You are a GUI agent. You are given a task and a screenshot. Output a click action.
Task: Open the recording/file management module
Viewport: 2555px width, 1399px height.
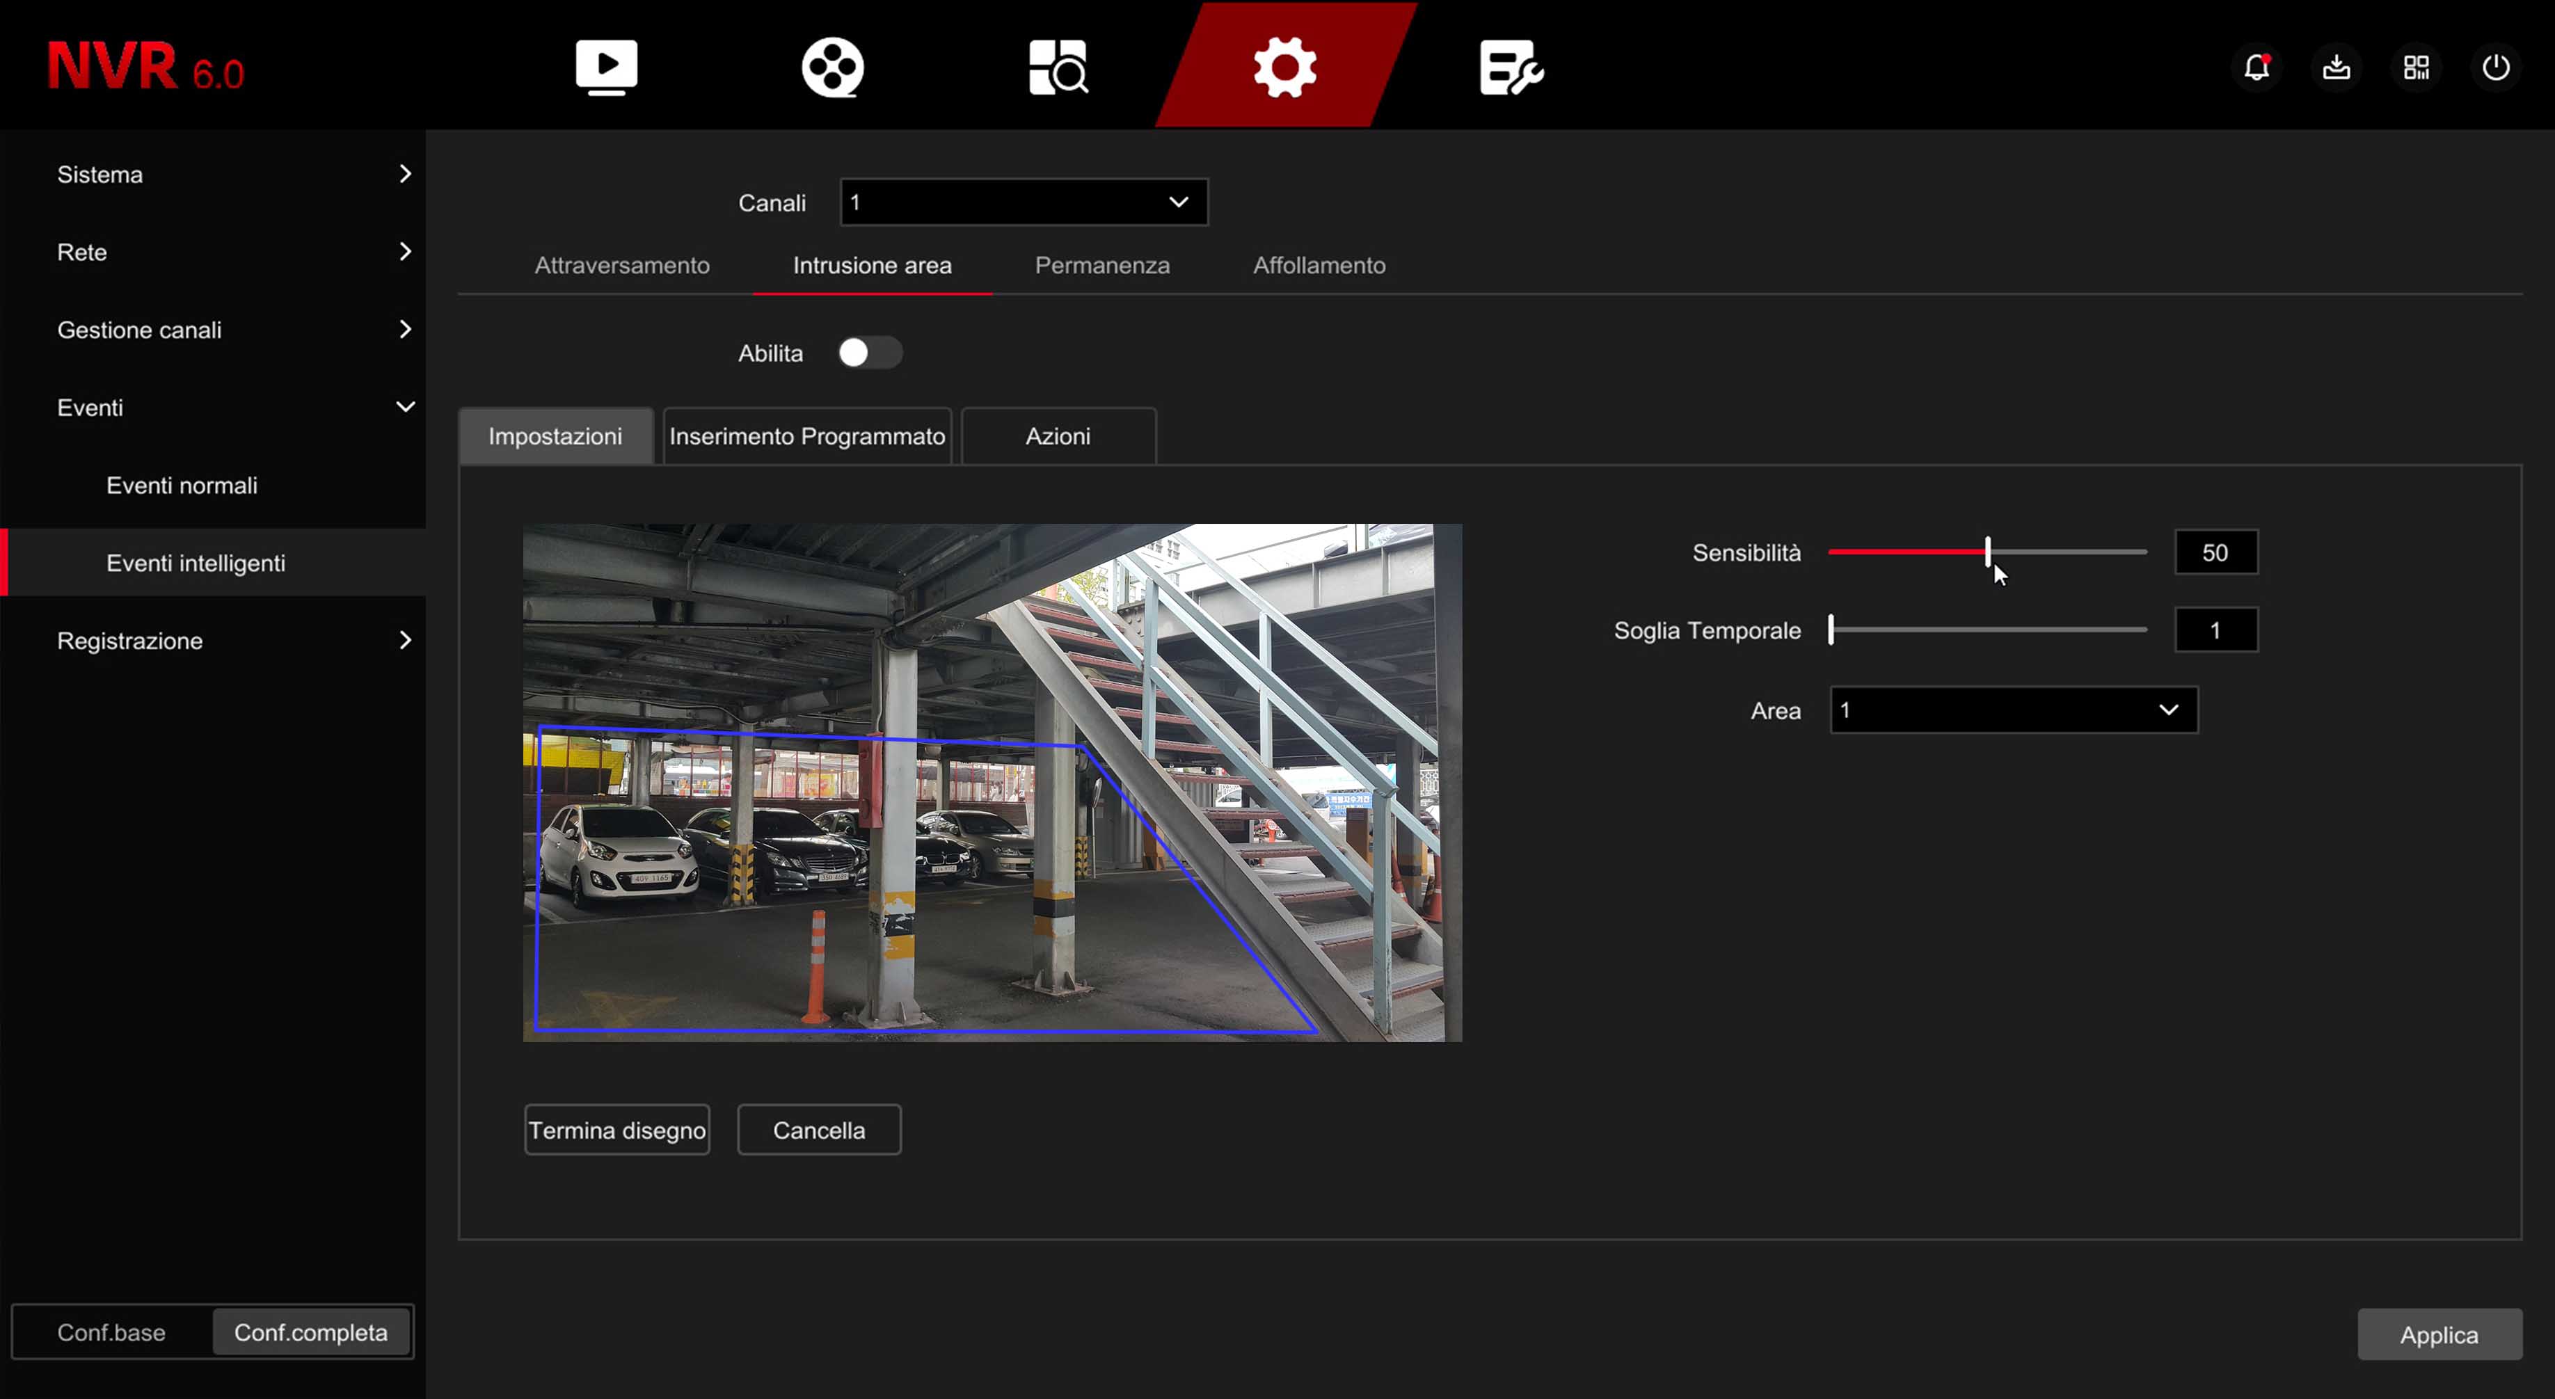pos(831,66)
